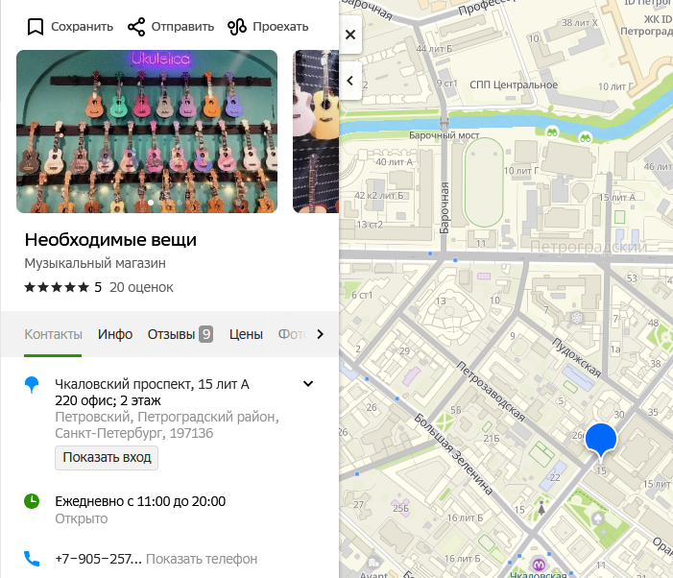Click the green clock opening hours icon
The image size is (673, 578).
click(32, 501)
